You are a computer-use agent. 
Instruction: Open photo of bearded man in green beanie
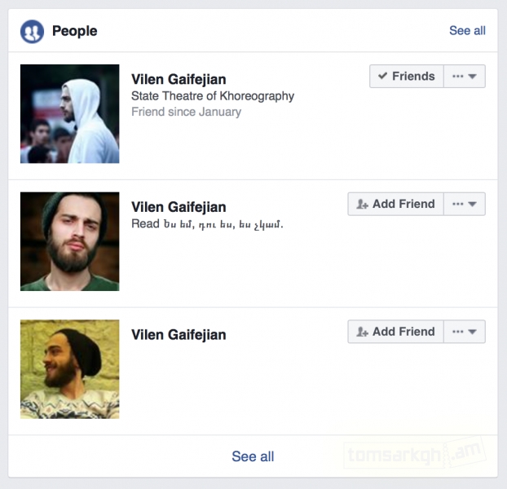(70, 241)
